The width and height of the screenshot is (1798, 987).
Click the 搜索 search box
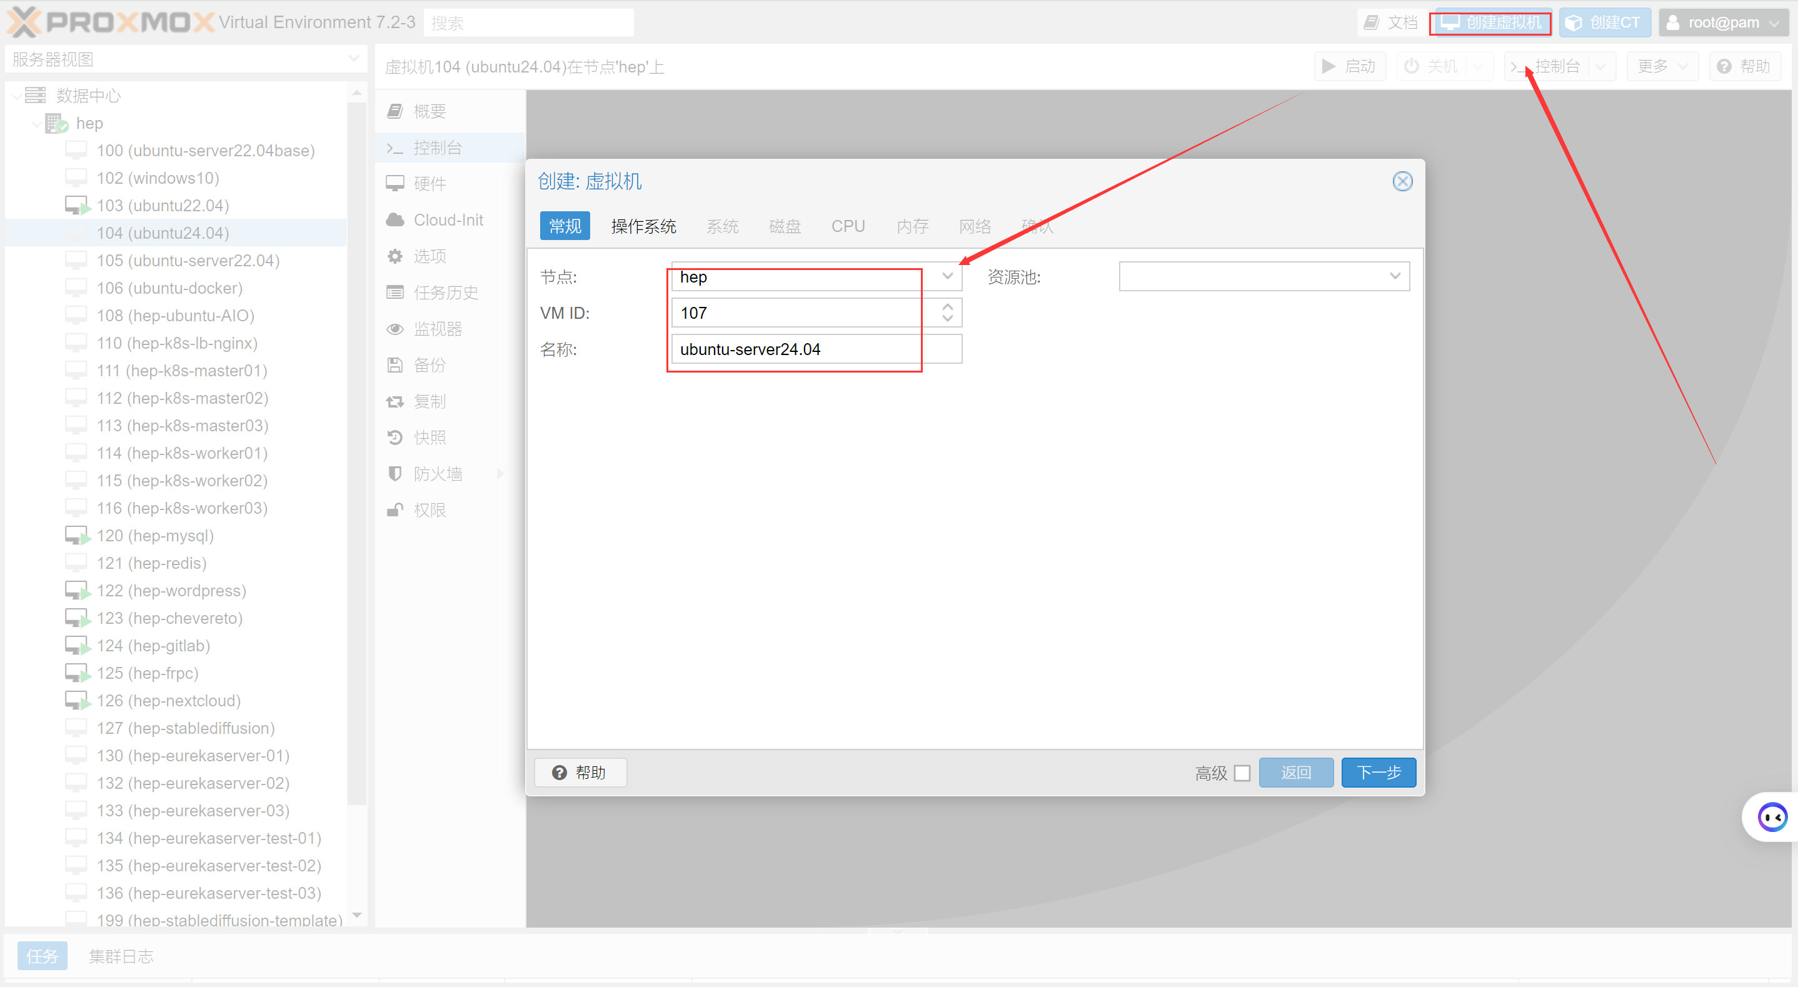529,23
